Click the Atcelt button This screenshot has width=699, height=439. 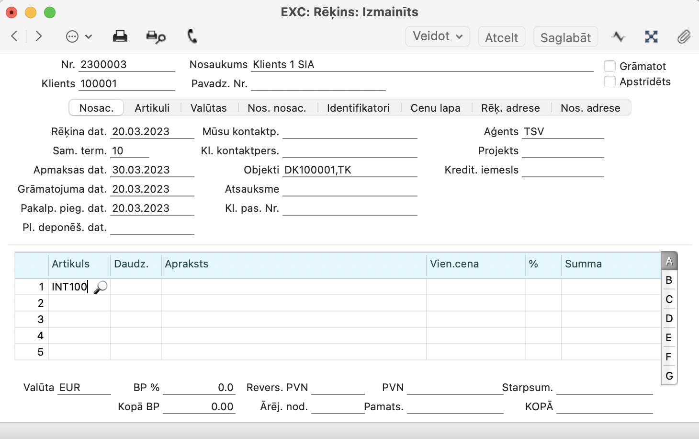(x=501, y=37)
